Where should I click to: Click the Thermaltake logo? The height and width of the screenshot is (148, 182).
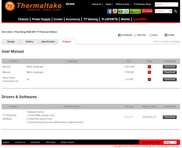(x=33, y=6)
